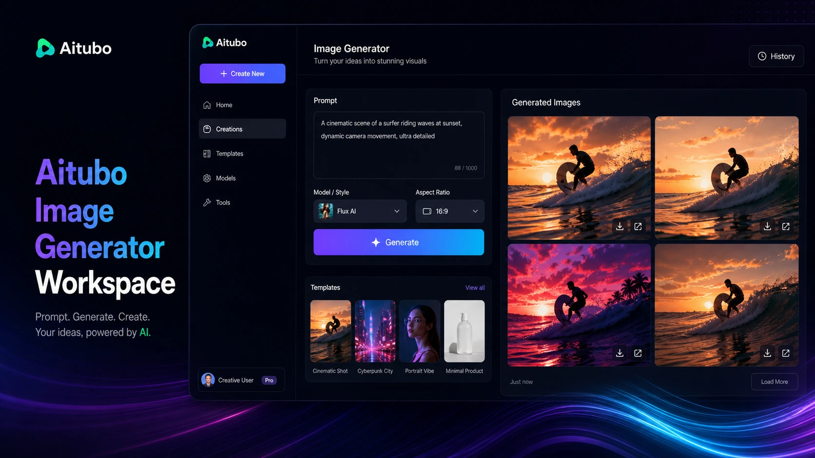Click into the Prompt text area
Screen dimensions: 815x458
tap(399, 145)
